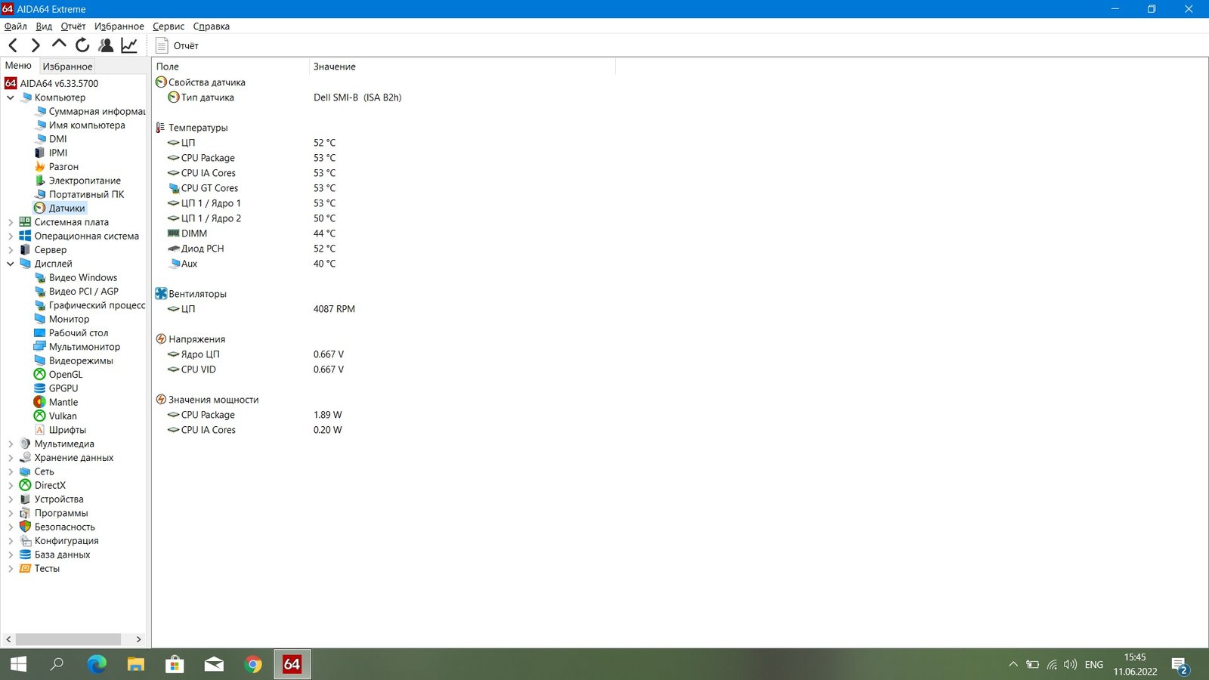Click the Поле column header
1209x680 pixels.
(x=230, y=66)
